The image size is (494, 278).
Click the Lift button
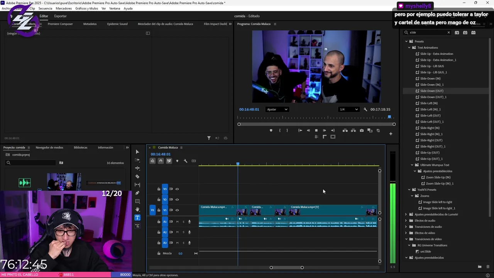coord(345,131)
